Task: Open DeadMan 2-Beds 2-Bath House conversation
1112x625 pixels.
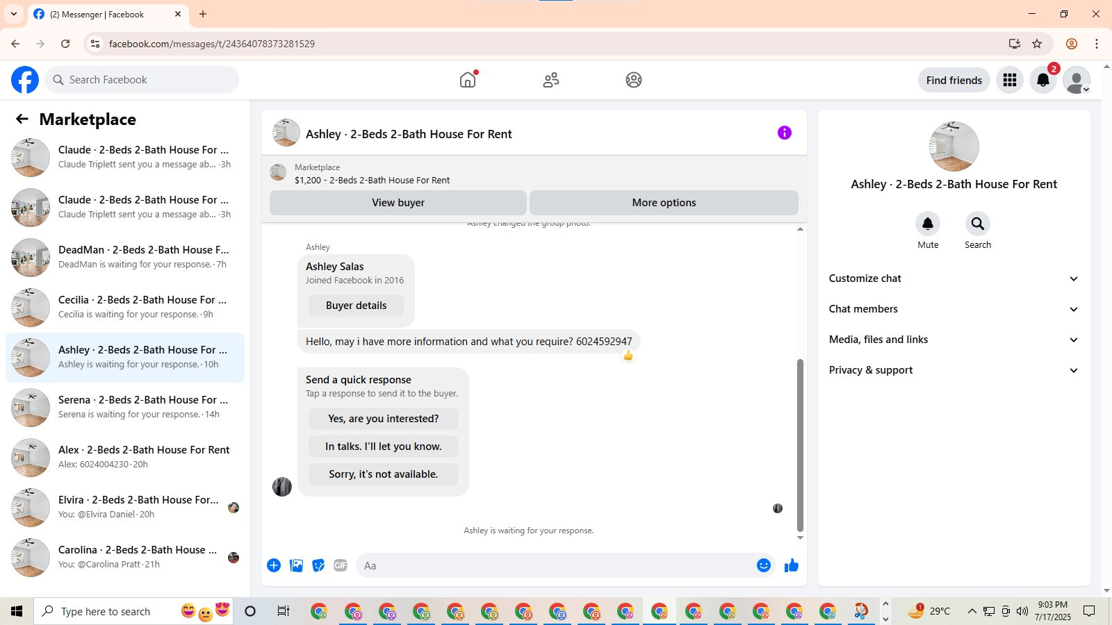Action: tap(125, 258)
